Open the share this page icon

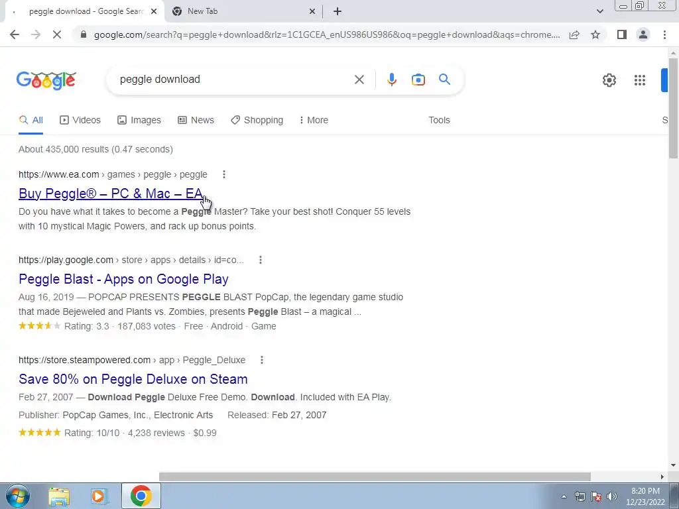tap(574, 34)
